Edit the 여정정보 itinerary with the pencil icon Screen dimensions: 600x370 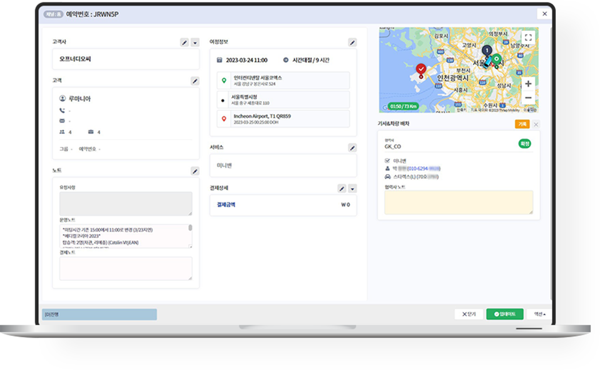(352, 42)
